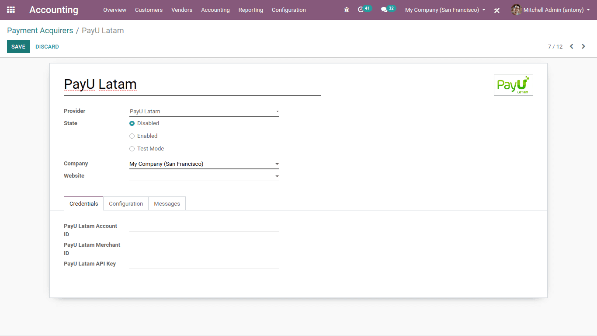Switch to the Configuration tab in form
Viewport: 597px width, 336px height.
pyautogui.click(x=126, y=203)
